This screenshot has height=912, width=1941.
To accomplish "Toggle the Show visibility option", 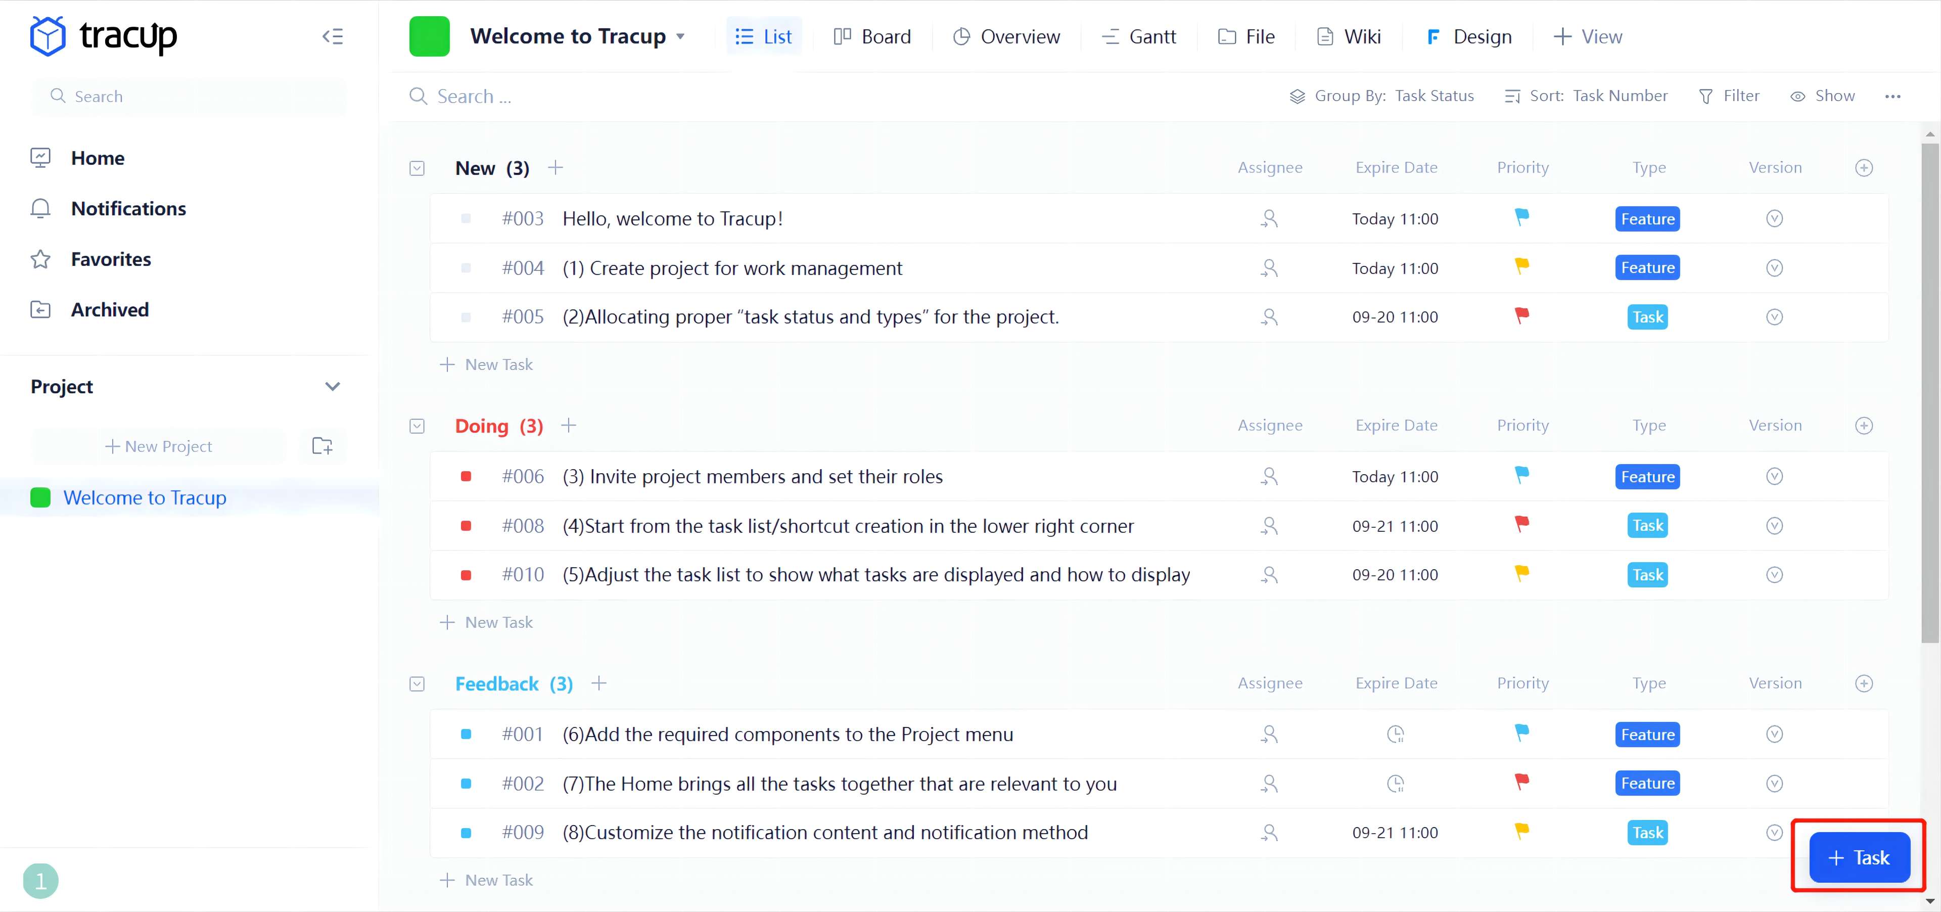I will coord(1823,96).
